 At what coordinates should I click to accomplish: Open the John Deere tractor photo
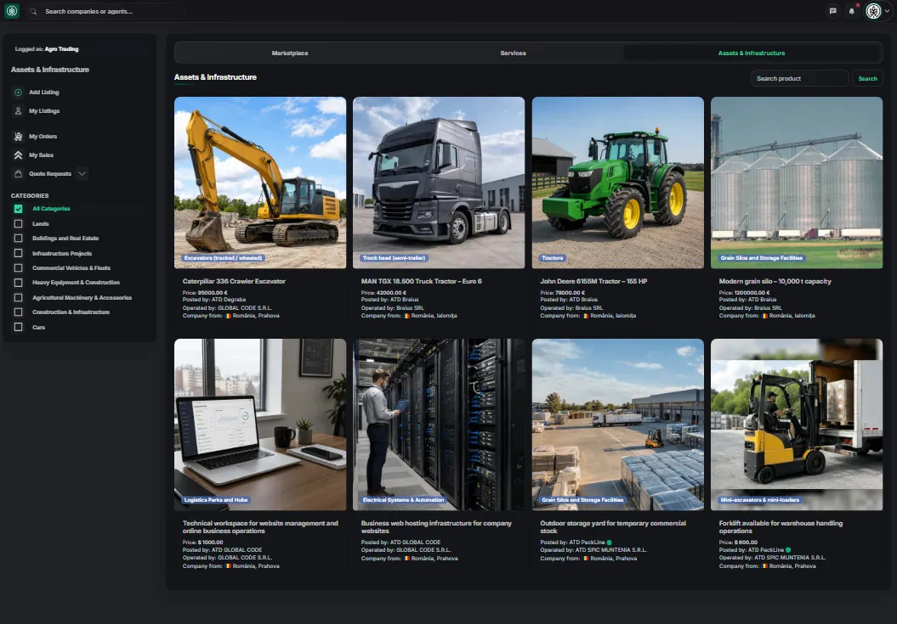click(x=618, y=183)
